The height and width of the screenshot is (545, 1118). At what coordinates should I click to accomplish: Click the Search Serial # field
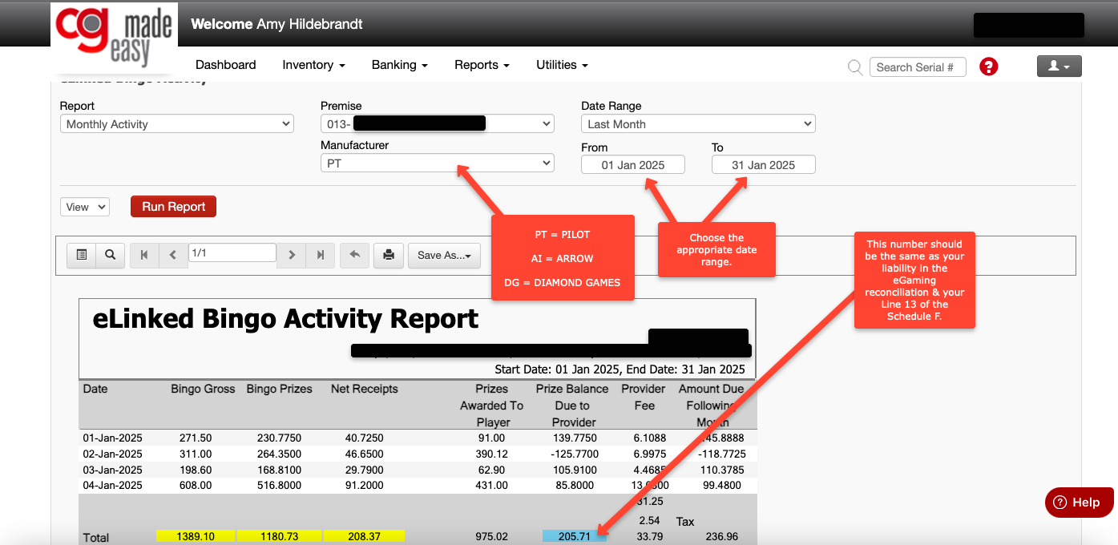point(918,67)
